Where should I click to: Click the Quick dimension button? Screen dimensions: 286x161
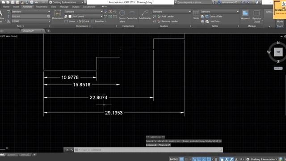click(84, 21)
